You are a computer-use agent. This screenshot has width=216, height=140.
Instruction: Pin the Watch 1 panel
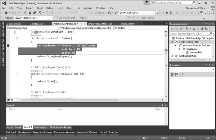(x=162, y=105)
